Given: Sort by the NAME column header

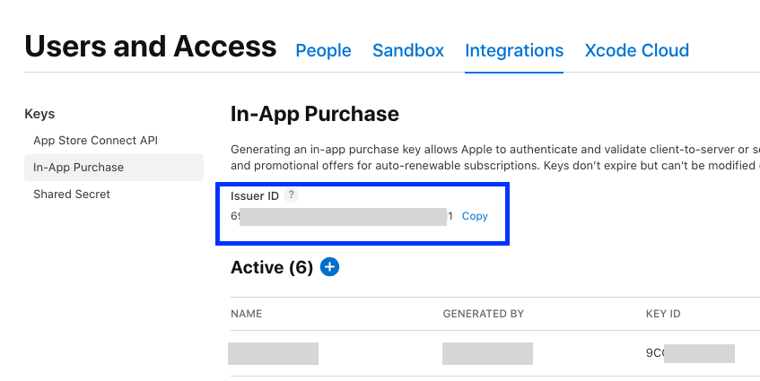Looking at the screenshot, I should (x=247, y=314).
